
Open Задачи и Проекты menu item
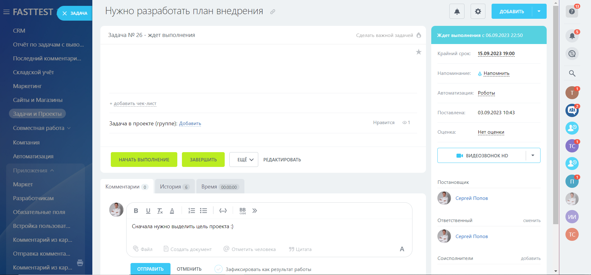pyautogui.click(x=37, y=114)
